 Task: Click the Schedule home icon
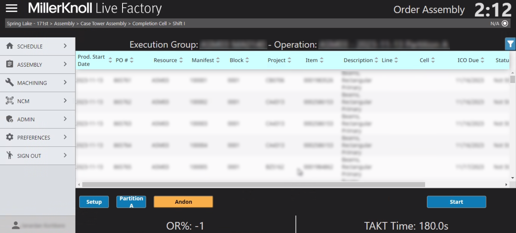(x=10, y=46)
